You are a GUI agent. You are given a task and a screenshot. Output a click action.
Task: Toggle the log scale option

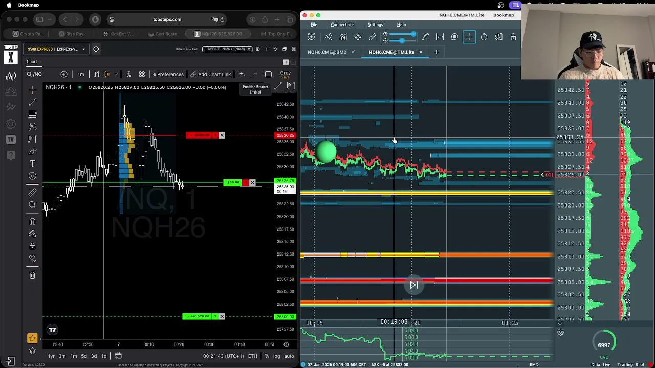pos(277,356)
